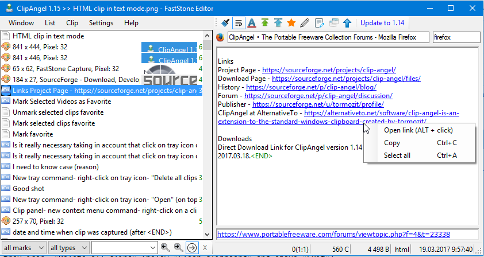The width and height of the screenshot is (484, 257).
Task: Select the Links Project Page clip row
Action: click(102, 90)
